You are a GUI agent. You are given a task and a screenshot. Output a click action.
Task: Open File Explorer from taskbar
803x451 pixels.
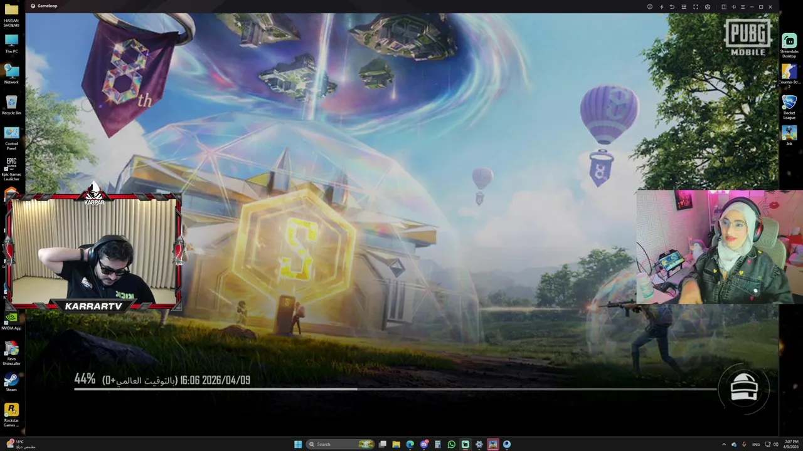click(396, 444)
